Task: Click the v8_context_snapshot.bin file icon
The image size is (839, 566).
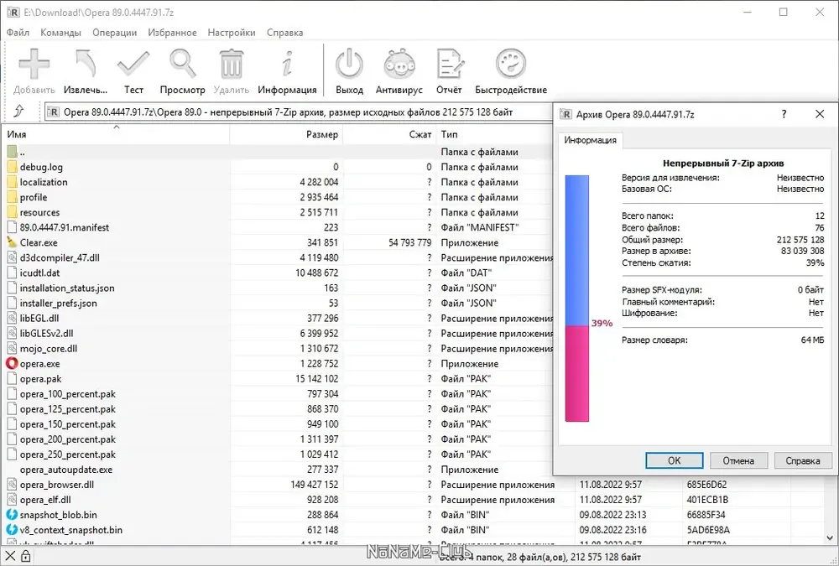Action: tap(12, 530)
